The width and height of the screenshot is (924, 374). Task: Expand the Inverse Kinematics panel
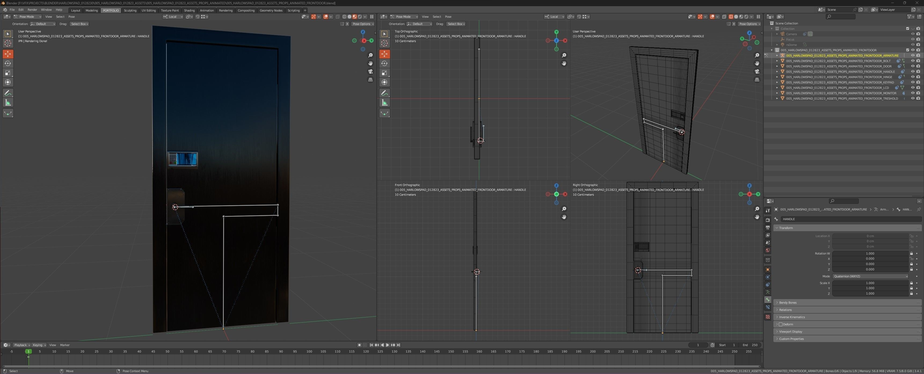[x=847, y=317]
